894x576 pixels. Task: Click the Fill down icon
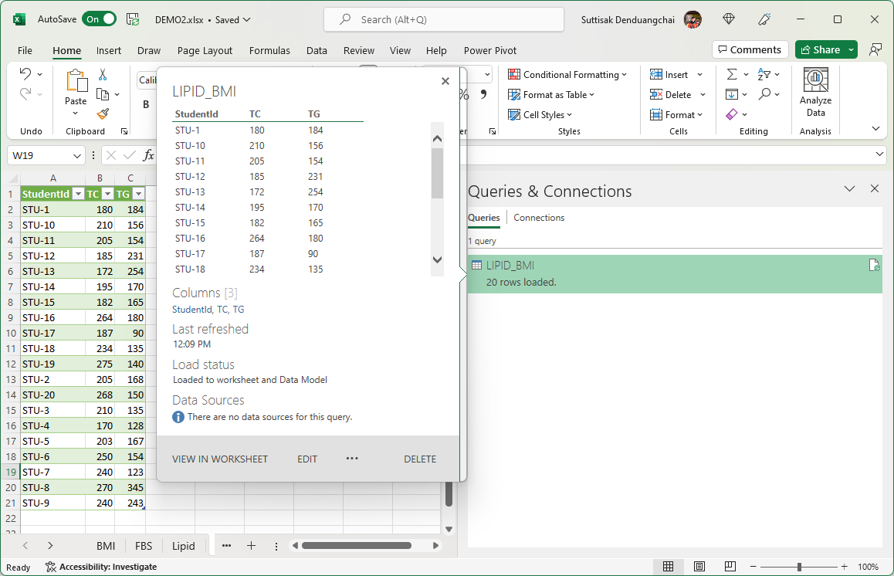732,94
